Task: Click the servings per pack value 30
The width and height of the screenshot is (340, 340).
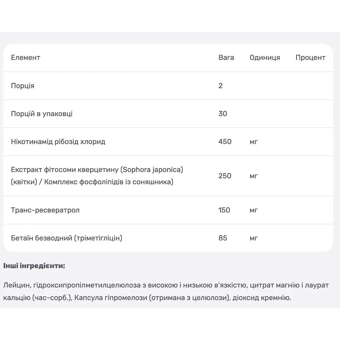Action: point(223,114)
